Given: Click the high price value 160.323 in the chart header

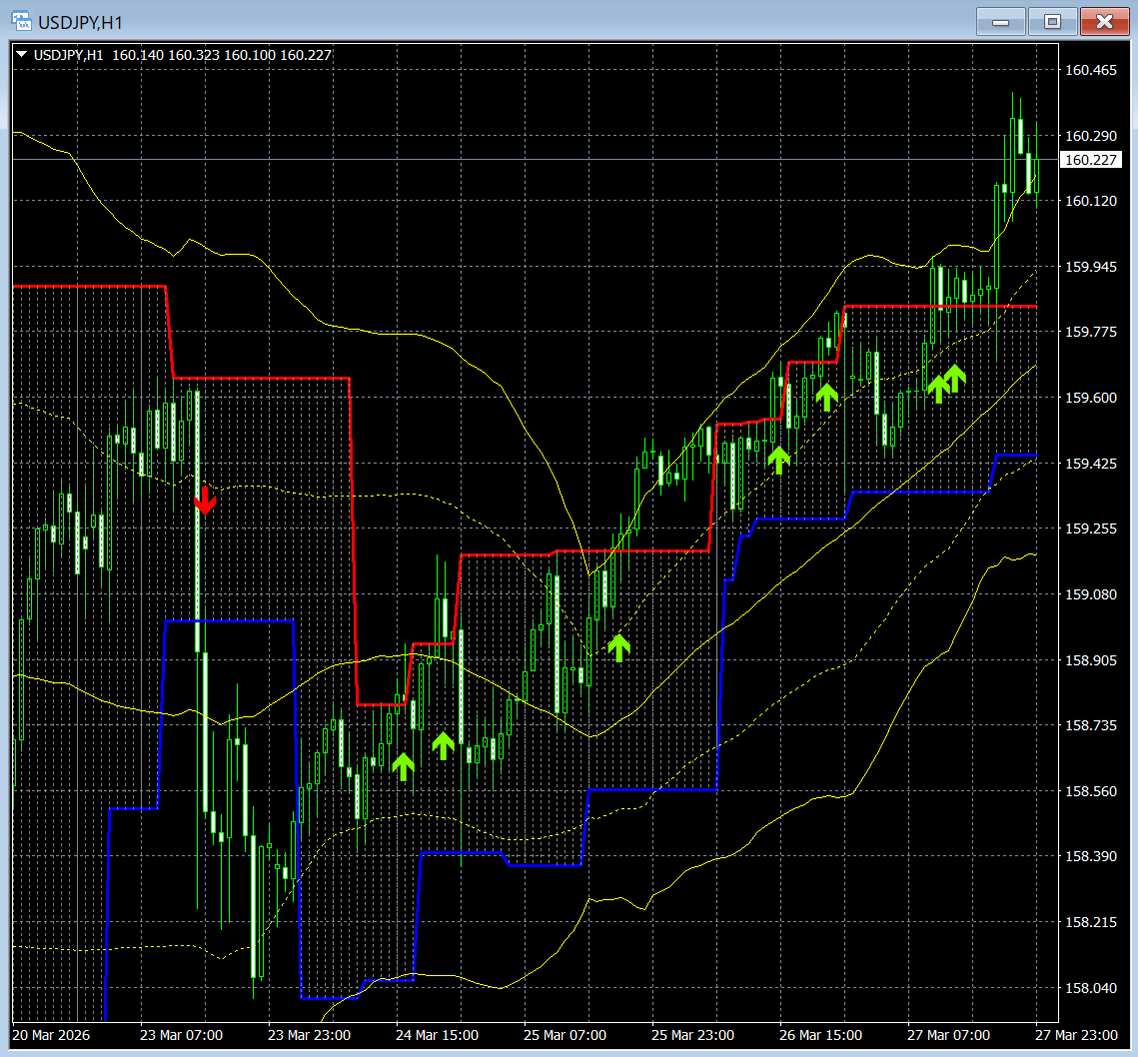Looking at the screenshot, I should click(194, 55).
